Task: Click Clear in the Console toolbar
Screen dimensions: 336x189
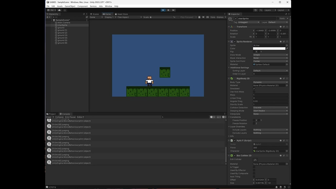Action: pyautogui.click(x=48, y=117)
